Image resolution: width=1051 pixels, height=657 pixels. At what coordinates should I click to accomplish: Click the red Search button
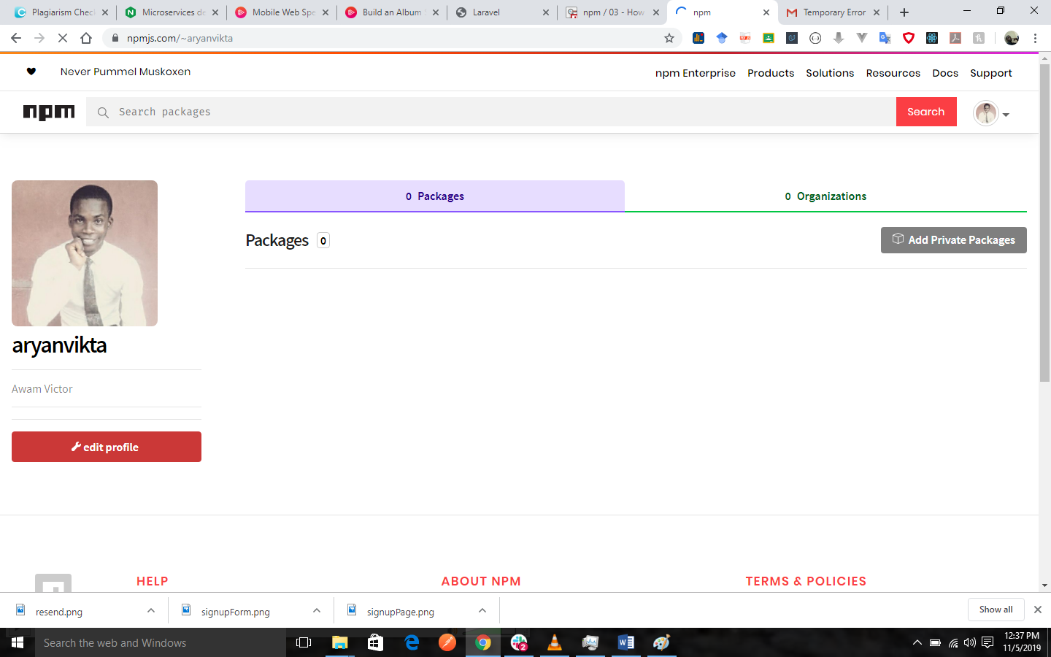point(926,112)
